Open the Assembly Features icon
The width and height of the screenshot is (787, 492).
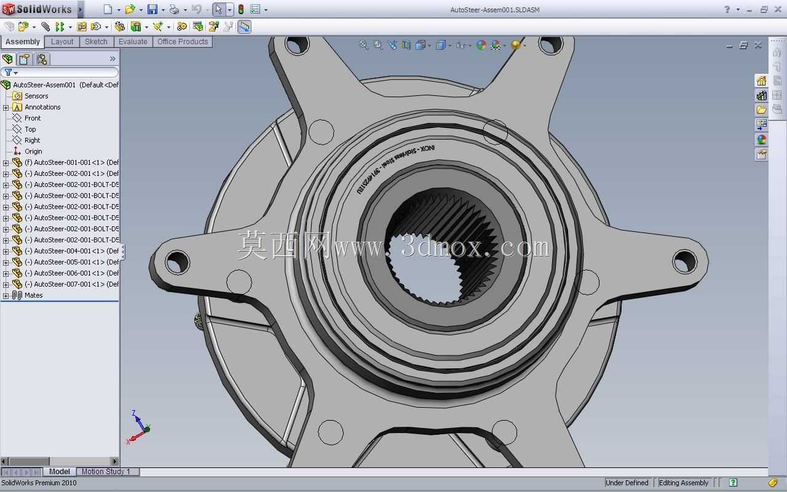point(136,26)
